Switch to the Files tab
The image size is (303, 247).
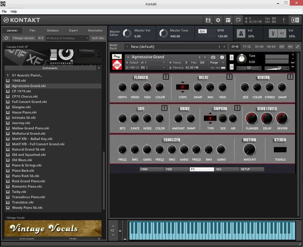[x=32, y=30]
